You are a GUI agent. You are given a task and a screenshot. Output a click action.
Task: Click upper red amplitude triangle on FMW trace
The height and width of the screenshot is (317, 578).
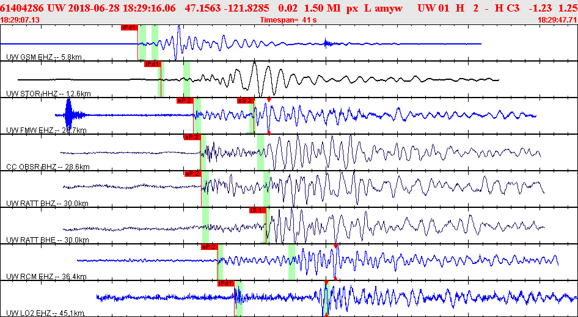point(269,100)
